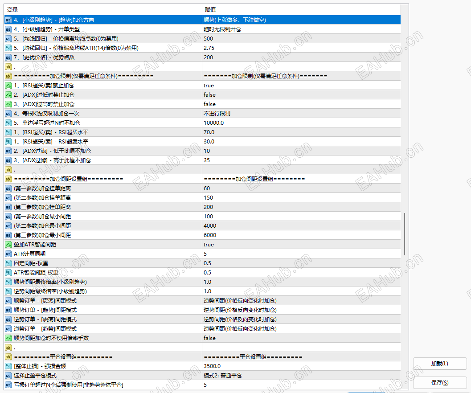
Task: Edit the value 200 of [更优价格] - 优势点数
Action: [x=301, y=57]
